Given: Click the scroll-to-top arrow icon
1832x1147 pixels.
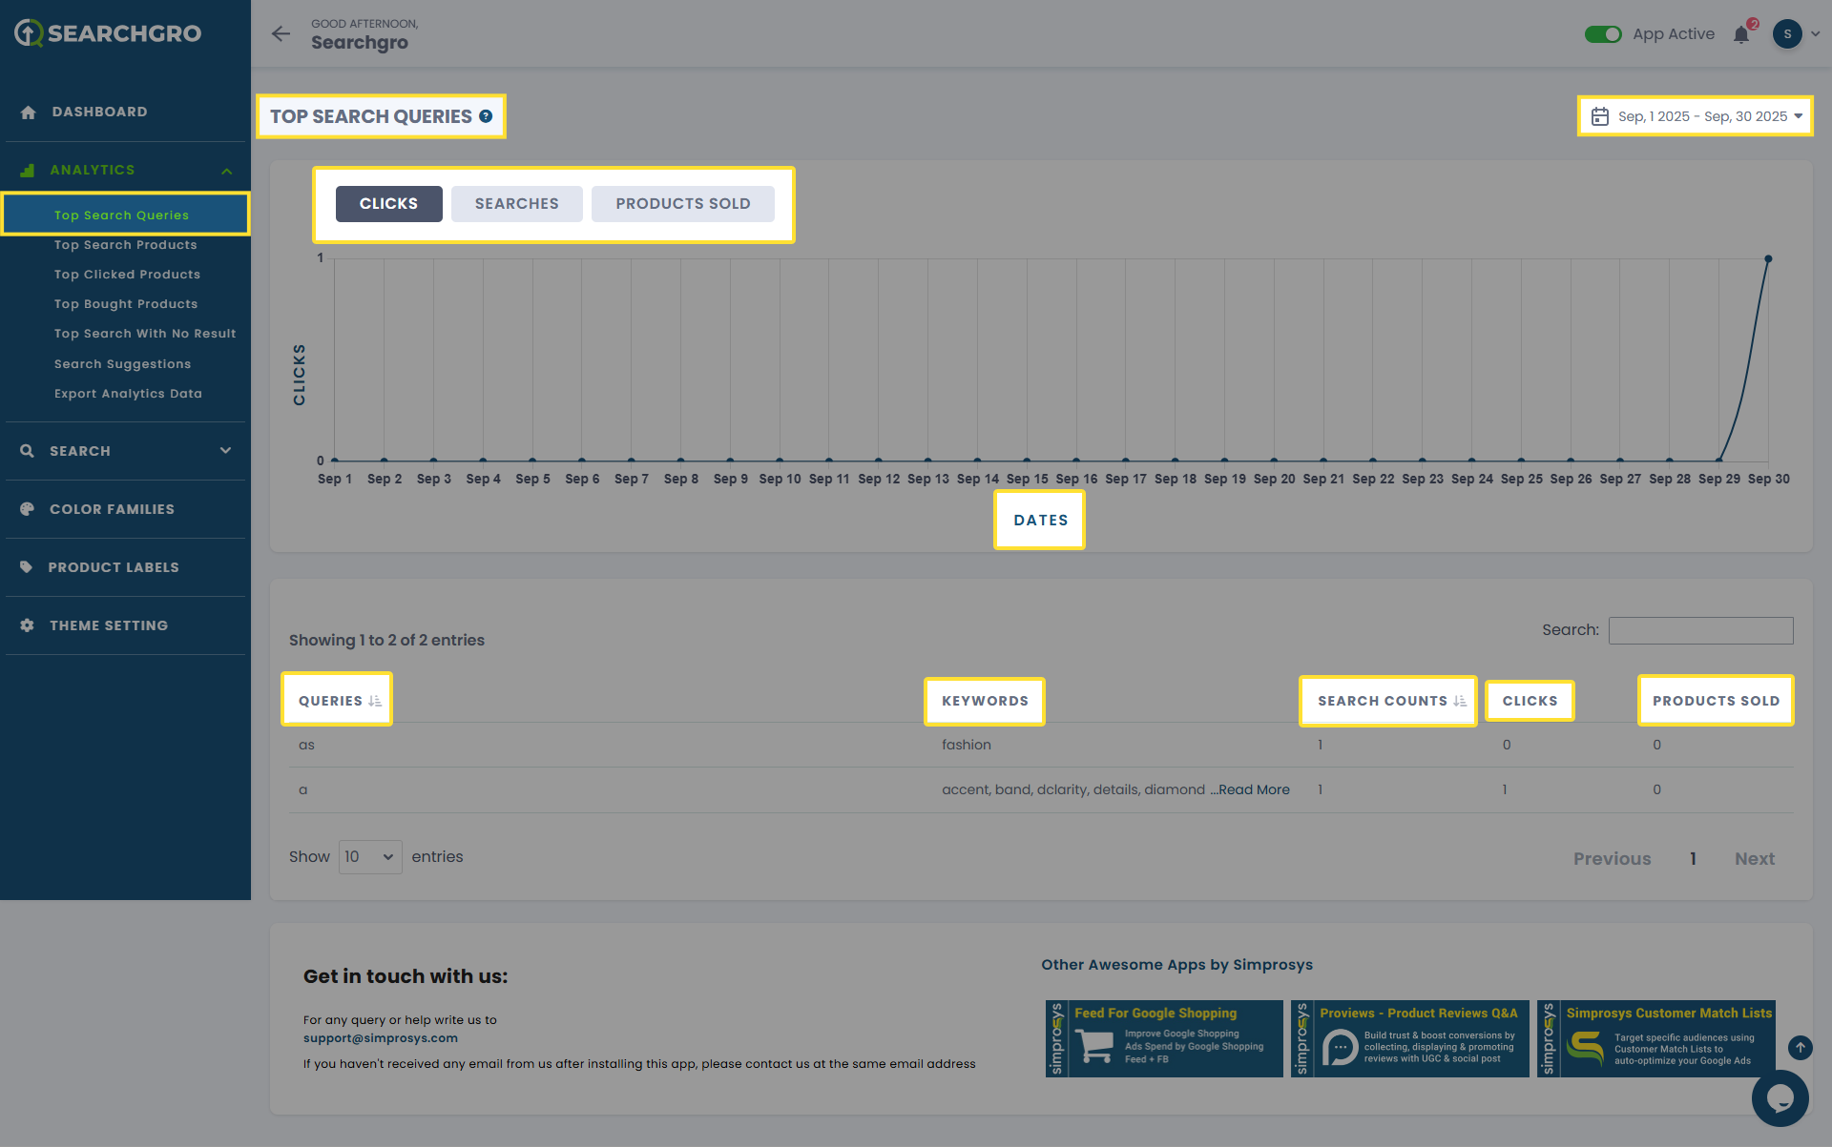Looking at the screenshot, I should [1800, 1048].
